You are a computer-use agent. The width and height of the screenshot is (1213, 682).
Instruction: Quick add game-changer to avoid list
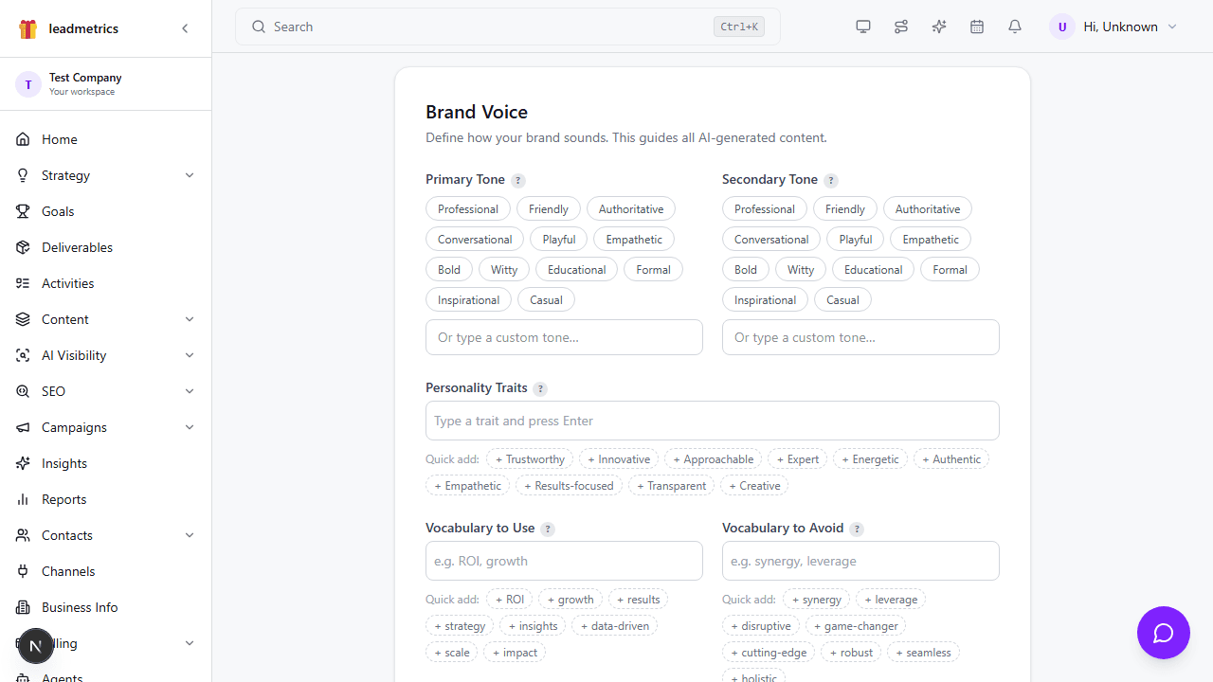click(x=856, y=626)
